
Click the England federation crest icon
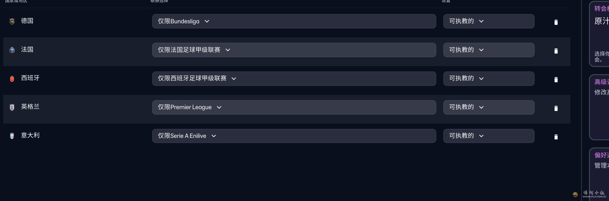point(12,107)
